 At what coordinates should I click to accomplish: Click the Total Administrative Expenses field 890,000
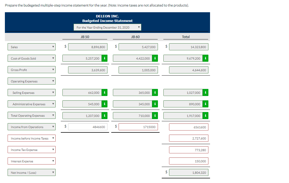point(183,104)
